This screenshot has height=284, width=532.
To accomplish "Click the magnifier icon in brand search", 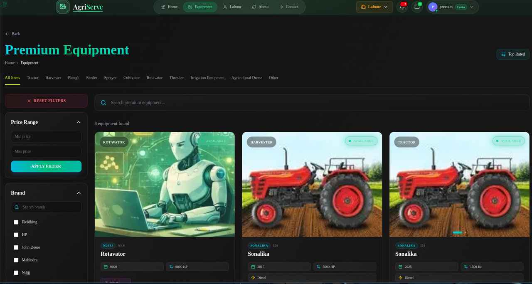I will (x=17, y=207).
